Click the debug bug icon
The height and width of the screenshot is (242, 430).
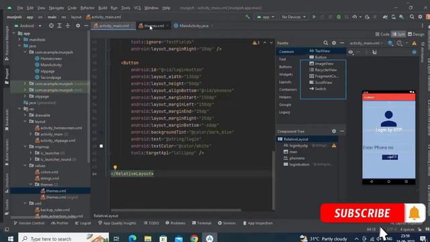tap(339, 17)
